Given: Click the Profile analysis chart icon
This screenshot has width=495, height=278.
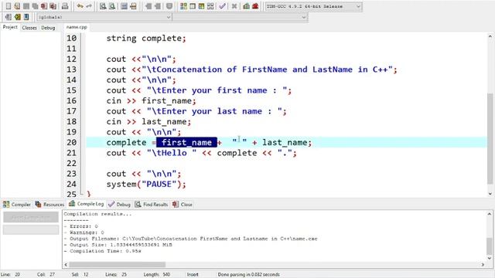Looking at the screenshot, I should (246, 6).
